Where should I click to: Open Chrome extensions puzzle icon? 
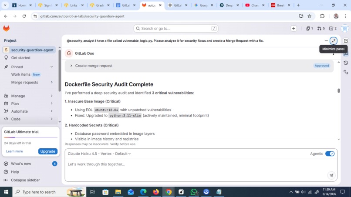coord(322,16)
